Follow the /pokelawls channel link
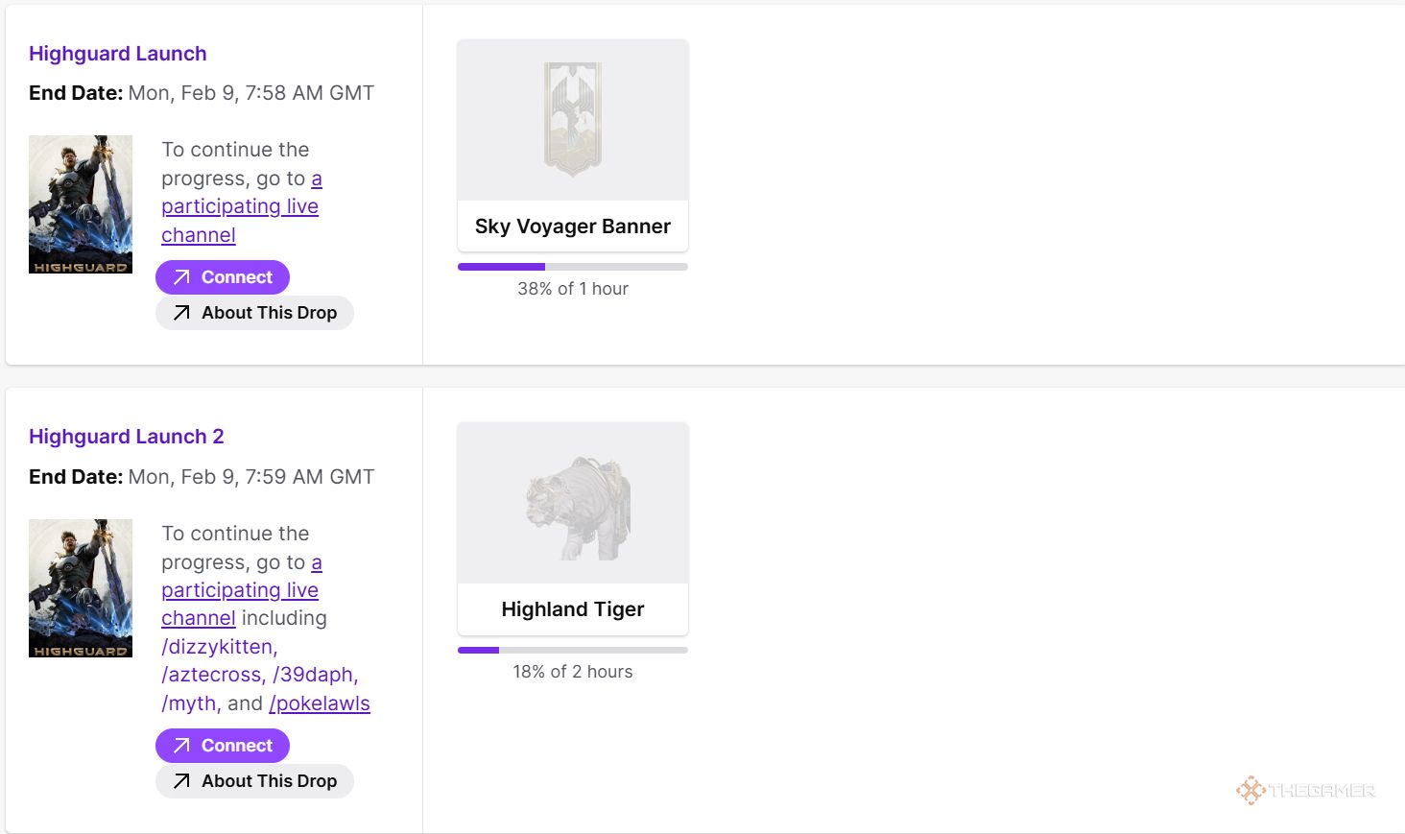Viewport: 1405px width, 834px height. tap(320, 703)
